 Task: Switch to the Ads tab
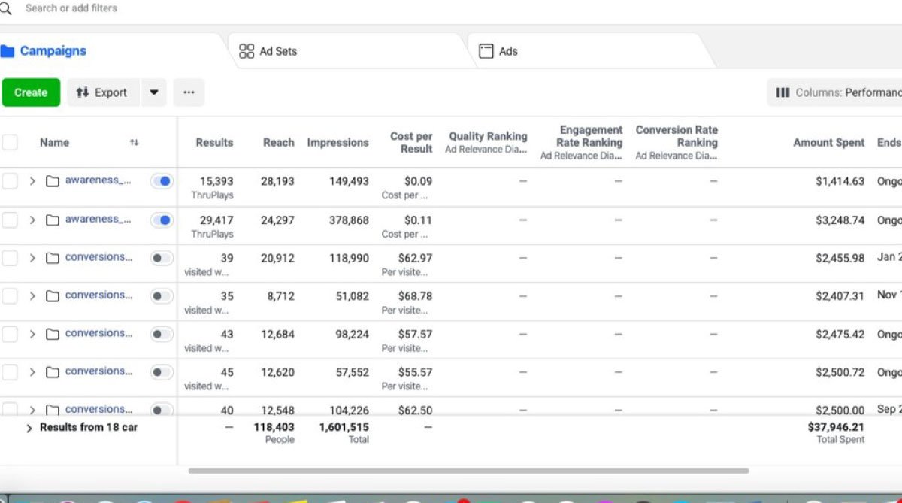[x=508, y=51]
